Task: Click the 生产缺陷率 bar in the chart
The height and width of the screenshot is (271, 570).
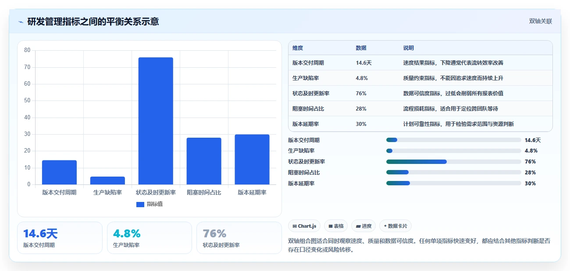Action: pyautogui.click(x=107, y=181)
